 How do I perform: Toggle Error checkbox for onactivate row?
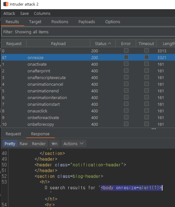pos(126,64)
